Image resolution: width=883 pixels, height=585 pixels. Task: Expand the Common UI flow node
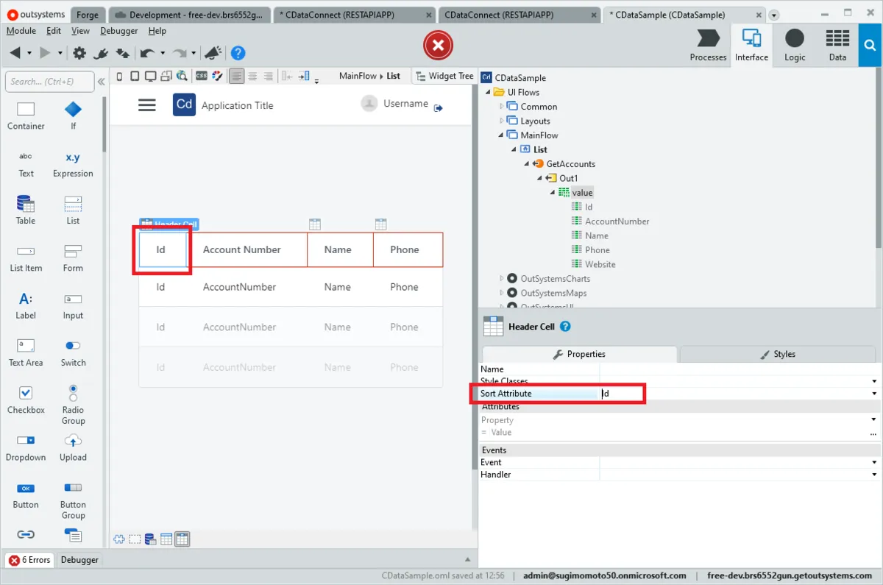coord(502,107)
